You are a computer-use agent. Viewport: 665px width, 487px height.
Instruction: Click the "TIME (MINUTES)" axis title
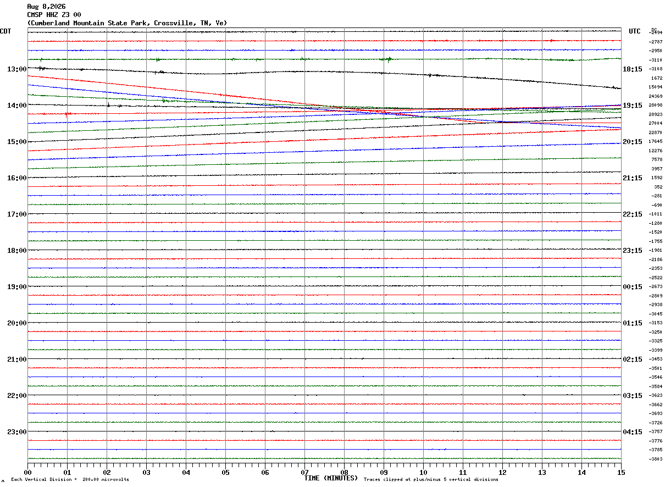331,478
